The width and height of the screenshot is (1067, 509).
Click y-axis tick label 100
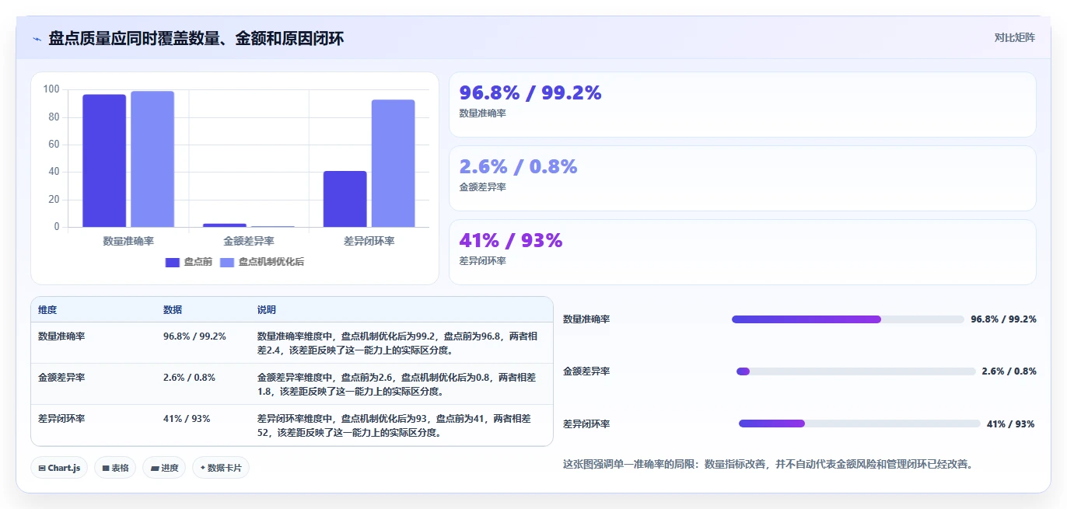click(51, 89)
